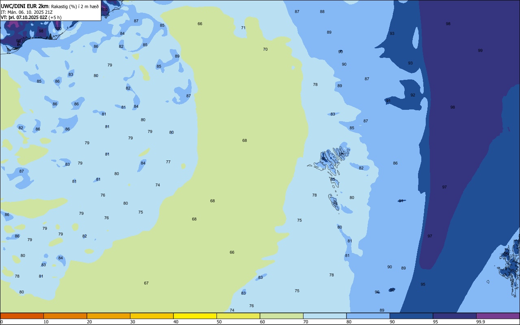Click the humidity value '71' on the map
Viewport: 520px width, 325px height.
243,28
